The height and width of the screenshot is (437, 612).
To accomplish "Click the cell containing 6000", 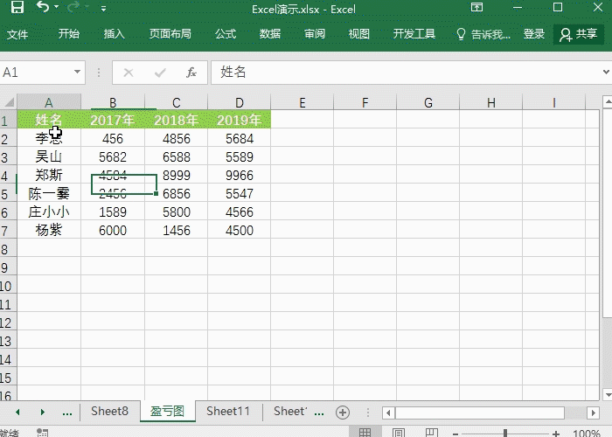I will coord(113,230).
